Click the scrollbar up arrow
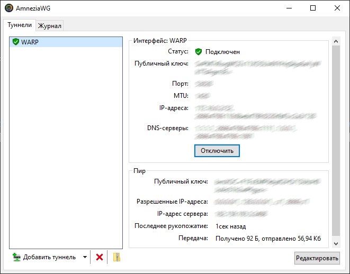The image size is (350, 274). [336, 41]
